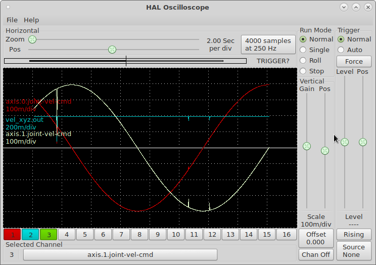Click the horizontal Pos slider handle
Viewport: 376px width, 265px height.
pyautogui.click(x=112, y=50)
